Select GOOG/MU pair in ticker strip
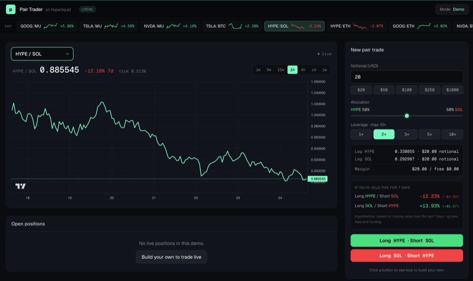 (47, 26)
